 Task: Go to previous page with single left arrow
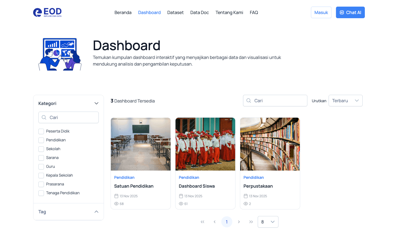tap(215, 222)
